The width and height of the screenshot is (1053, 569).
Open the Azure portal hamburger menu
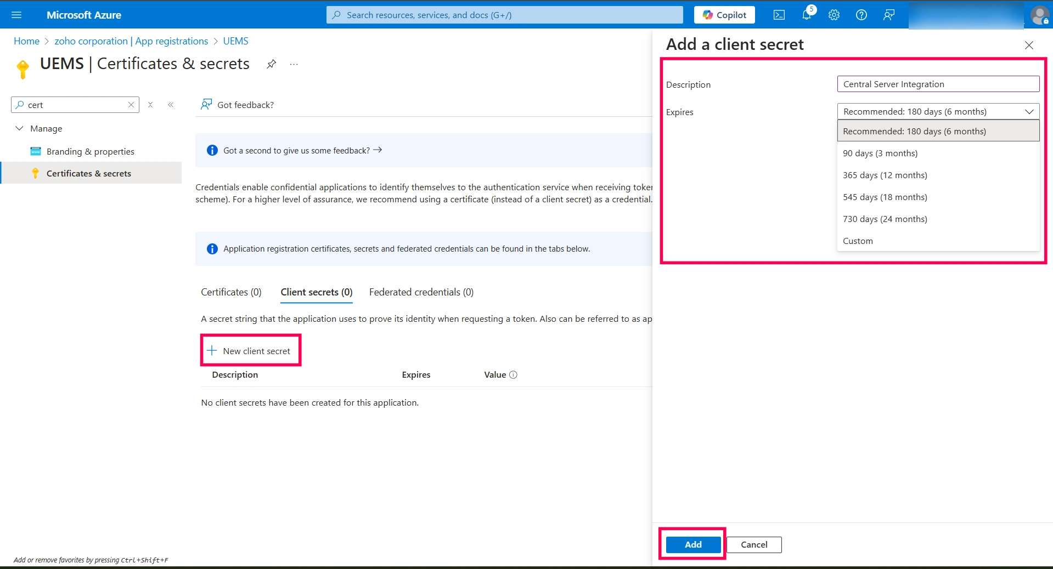(16, 15)
